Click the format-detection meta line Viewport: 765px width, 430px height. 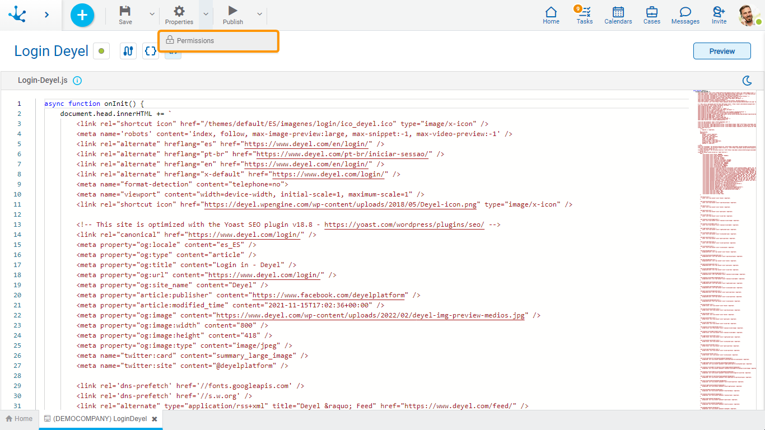coord(183,184)
